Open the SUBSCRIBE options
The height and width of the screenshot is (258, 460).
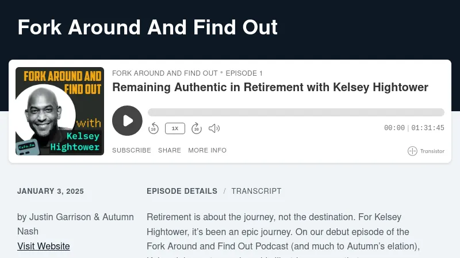pyautogui.click(x=131, y=150)
